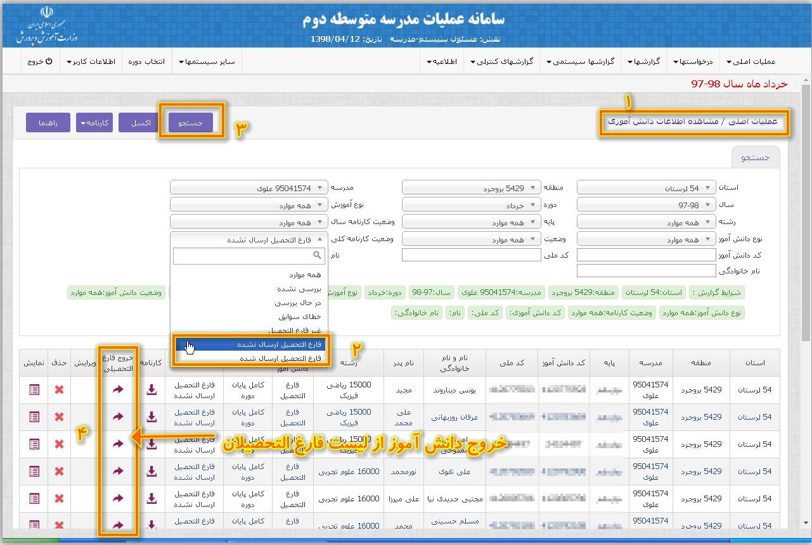This screenshot has height=545, width=812.
Task: Open display icon for Mojtaba Jadidi Nia row
Action: [34, 499]
